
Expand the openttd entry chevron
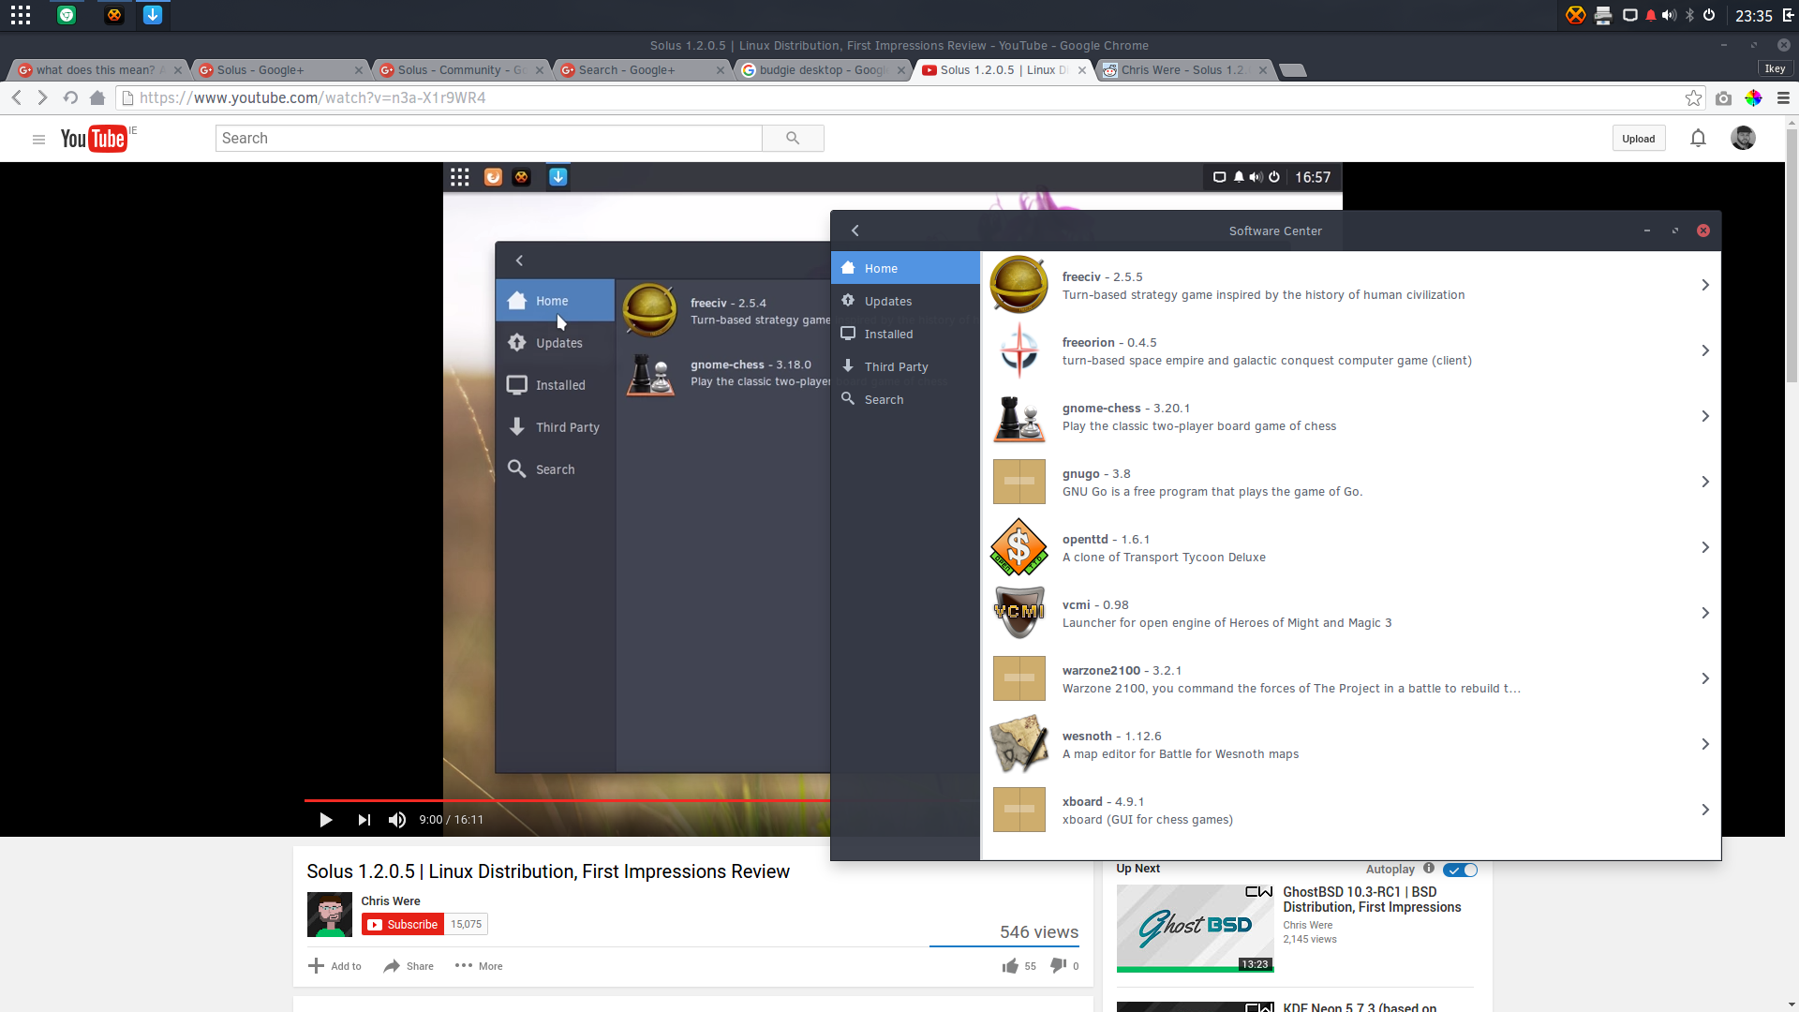coord(1705,547)
